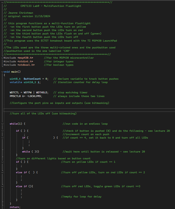Click the 'toggle green LEDs if count ==3' comment
The image size is (175, 209).
click(101, 186)
